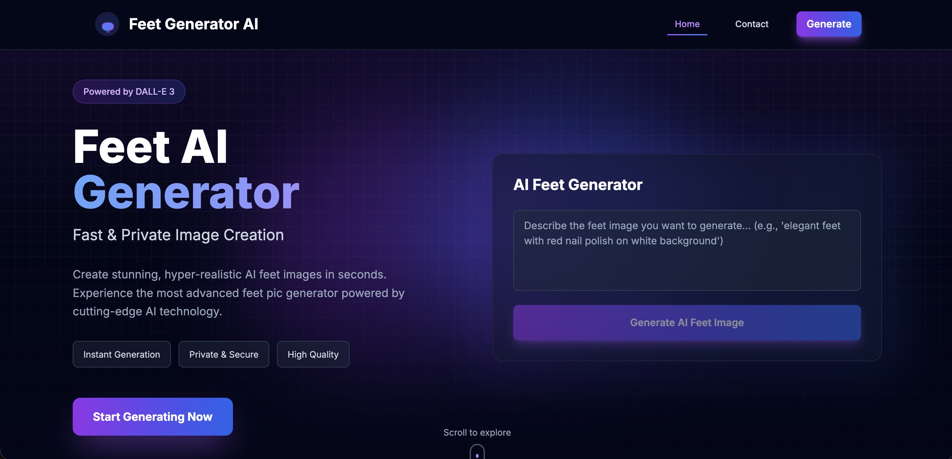Select the High Quality tag
This screenshot has height=459, width=952.
point(313,354)
